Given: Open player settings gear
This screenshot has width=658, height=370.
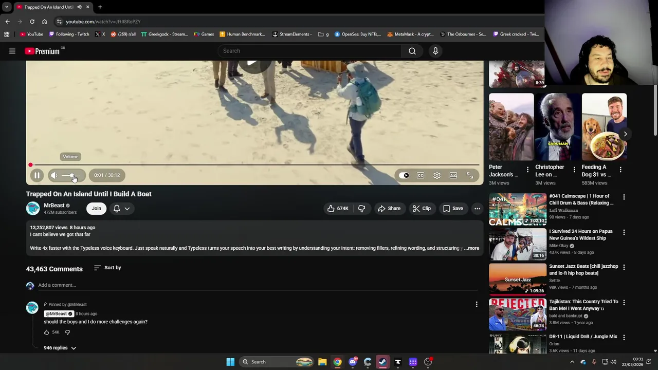Looking at the screenshot, I should pos(437,175).
